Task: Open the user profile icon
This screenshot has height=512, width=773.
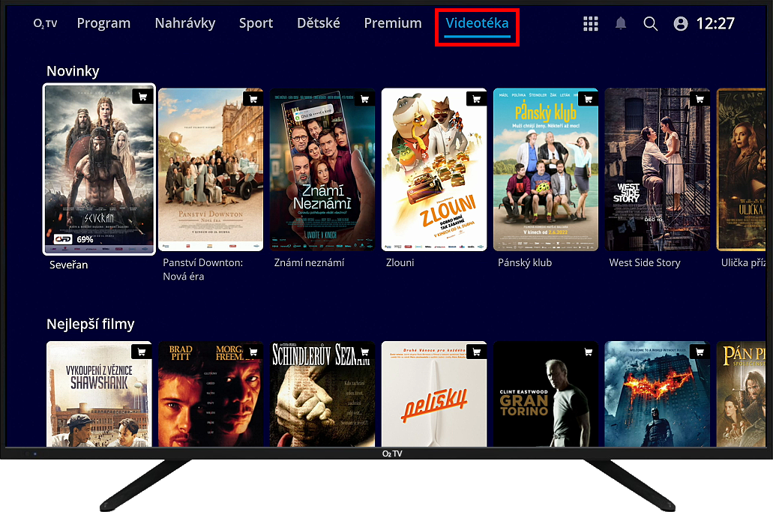Action: coord(681,24)
